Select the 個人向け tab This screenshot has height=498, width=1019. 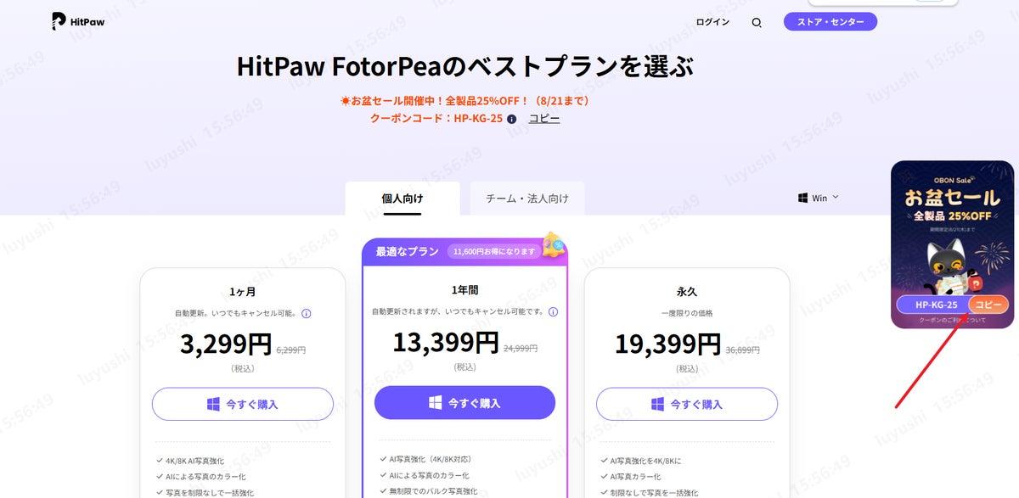click(x=403, y=199)
